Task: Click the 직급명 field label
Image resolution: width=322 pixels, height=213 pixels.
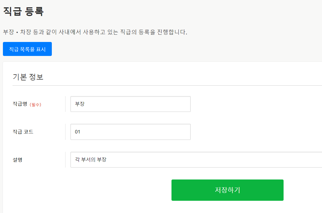Action: 20,104
